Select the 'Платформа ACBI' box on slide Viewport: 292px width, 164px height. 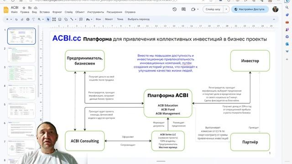click(x=168, y=103)
